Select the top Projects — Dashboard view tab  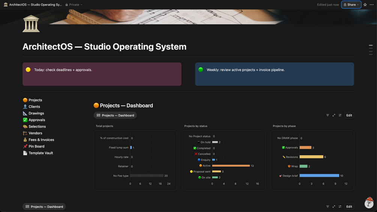coord(115,115)
